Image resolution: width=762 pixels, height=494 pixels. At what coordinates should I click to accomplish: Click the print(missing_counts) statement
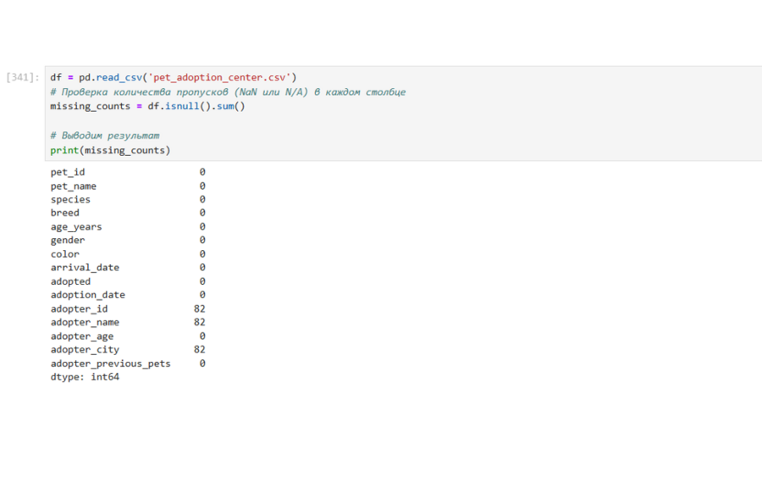point(109,150)
